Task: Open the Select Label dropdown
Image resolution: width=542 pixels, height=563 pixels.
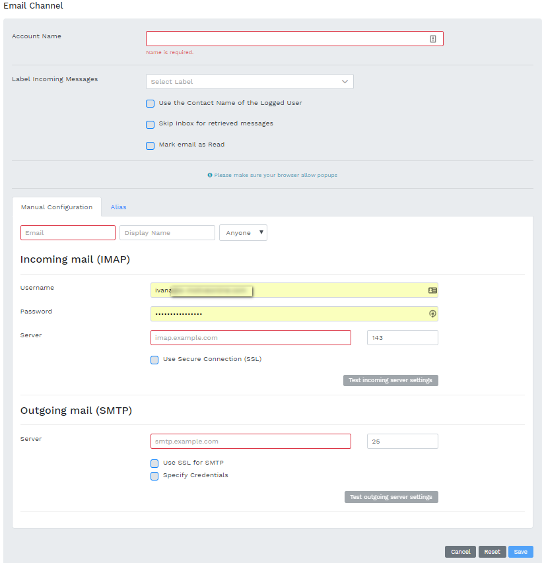Action: click(250, 82)
